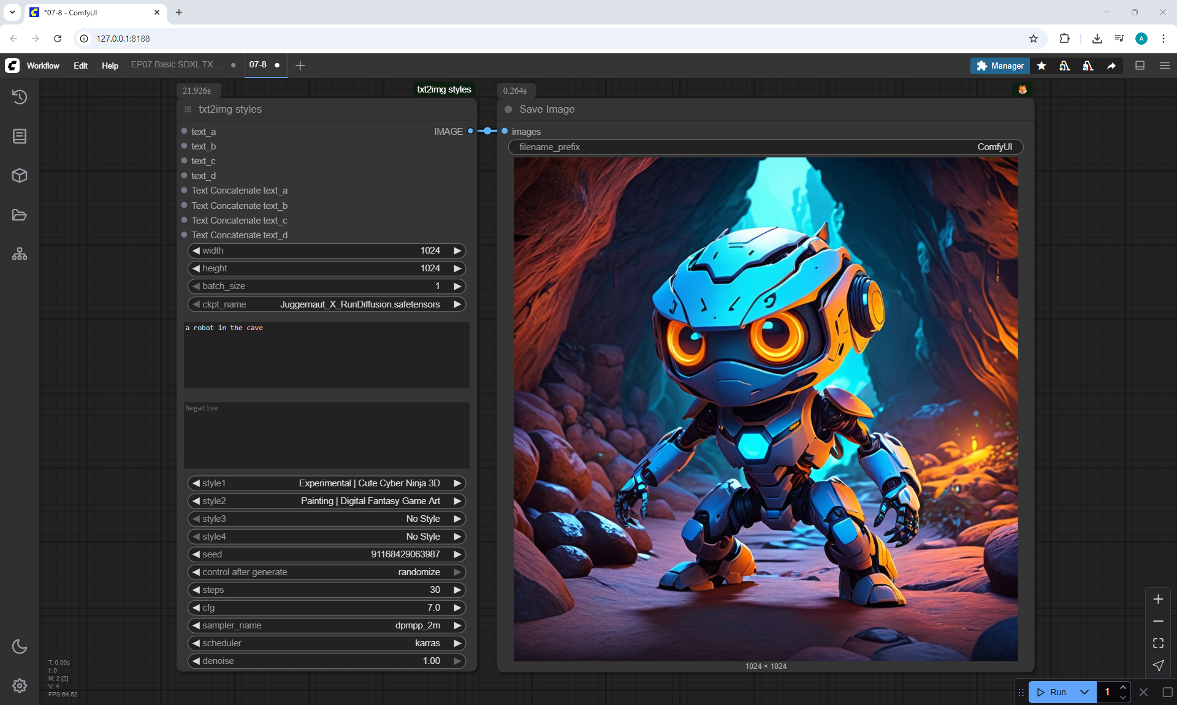Screen dimensions: 1177x705
Task: Toggle dark theme moon icon
Action: click(20, 646)
